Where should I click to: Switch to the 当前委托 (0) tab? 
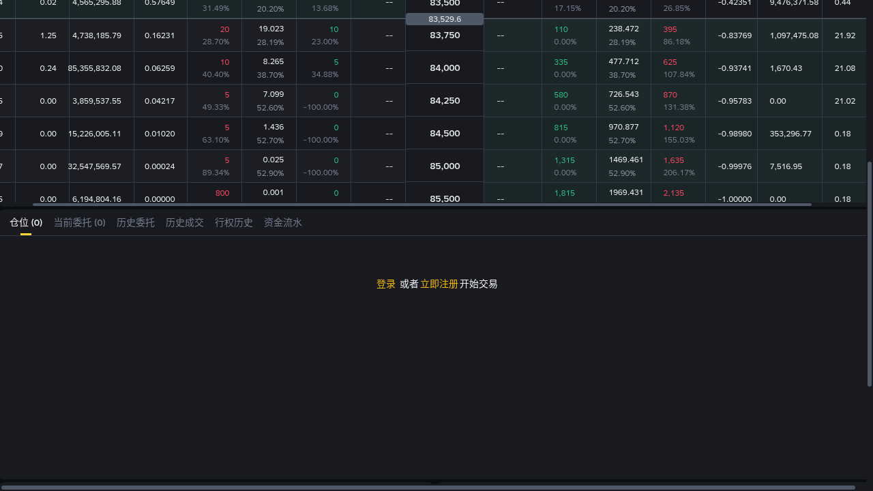tap(79, 222)
